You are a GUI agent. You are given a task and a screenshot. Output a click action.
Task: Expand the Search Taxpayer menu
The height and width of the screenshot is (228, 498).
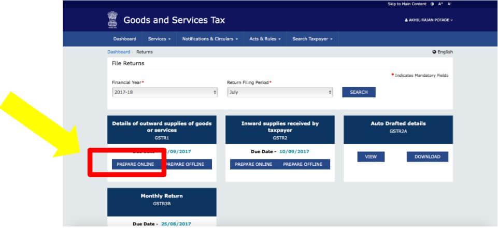pos(312,39)
